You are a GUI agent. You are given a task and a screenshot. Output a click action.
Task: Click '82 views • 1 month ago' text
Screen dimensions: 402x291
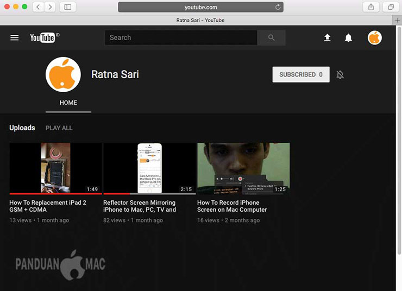[x=133, y=220]
